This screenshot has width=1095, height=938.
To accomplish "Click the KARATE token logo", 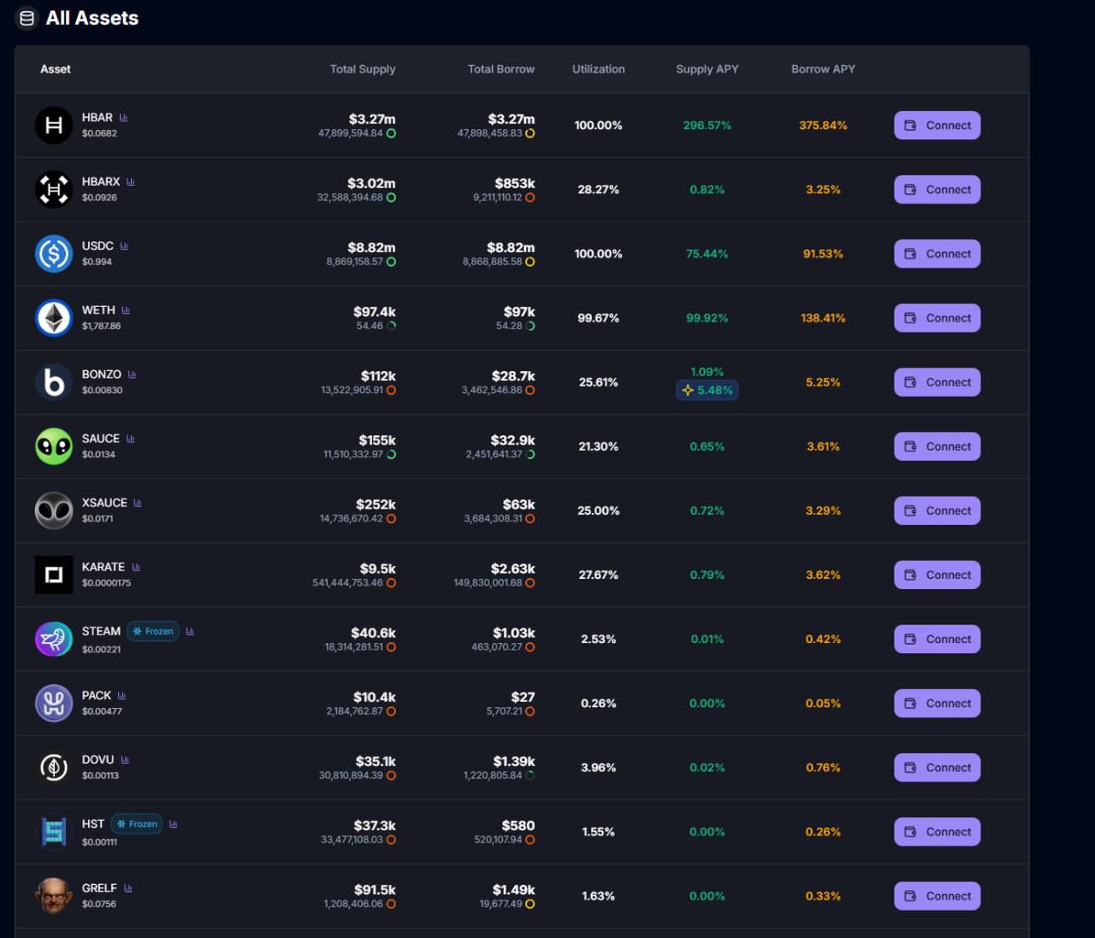I will (x=53, y=575).
